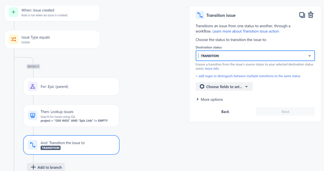The image size is (324, 171).
Task: Click the gear icon in Choose fields to set
Action: coord(202,87)
